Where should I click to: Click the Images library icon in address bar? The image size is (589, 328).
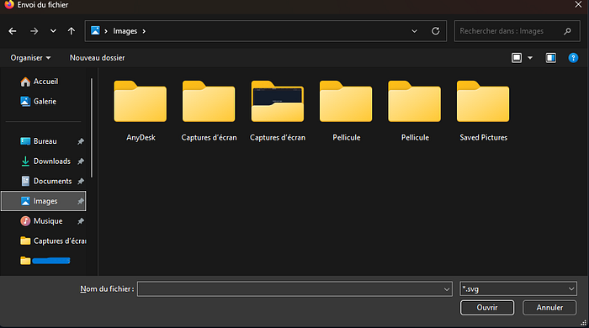95,30
